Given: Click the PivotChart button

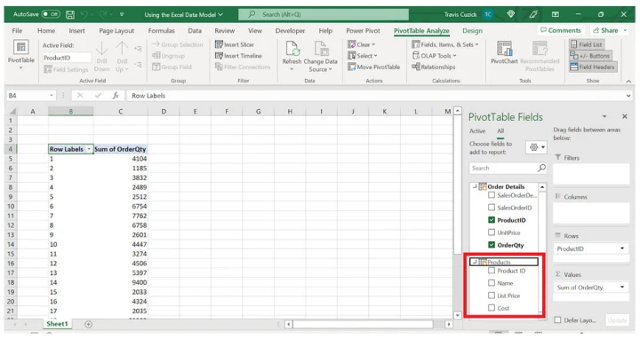Looking at the screenshot, I should pyautogui.click(x=504, y=53).
